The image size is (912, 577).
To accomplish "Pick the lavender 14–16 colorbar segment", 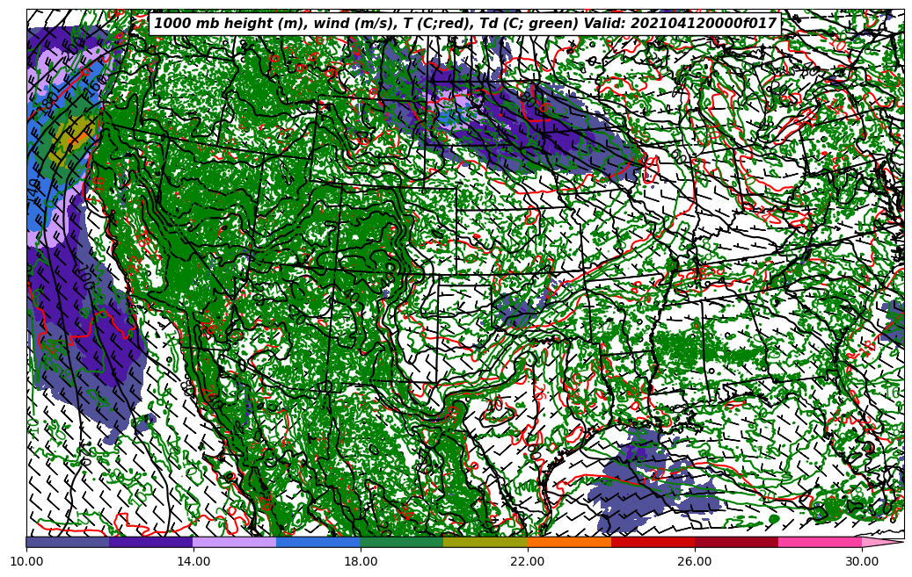I will click(235, 542).
